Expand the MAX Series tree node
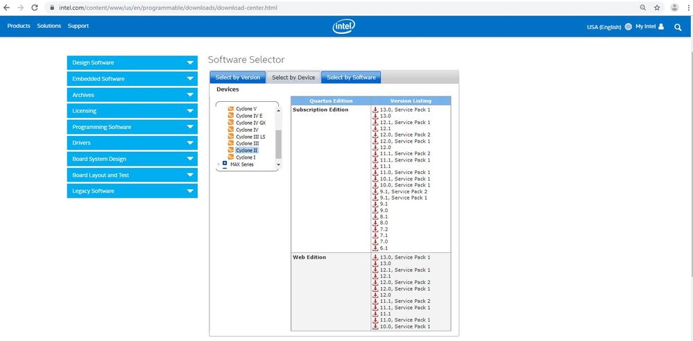 [219, 164]
